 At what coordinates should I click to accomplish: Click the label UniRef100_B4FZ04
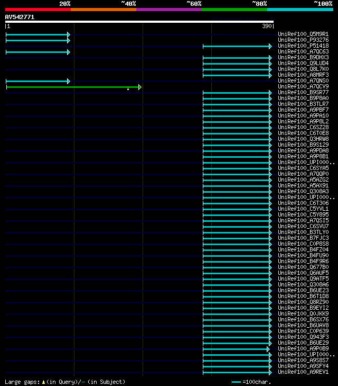click(x=303, y=249)
